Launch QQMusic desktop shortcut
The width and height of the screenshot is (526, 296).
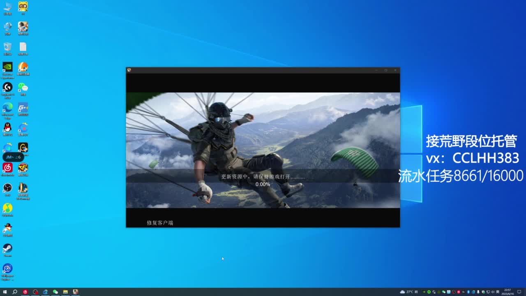click(7, 210)
